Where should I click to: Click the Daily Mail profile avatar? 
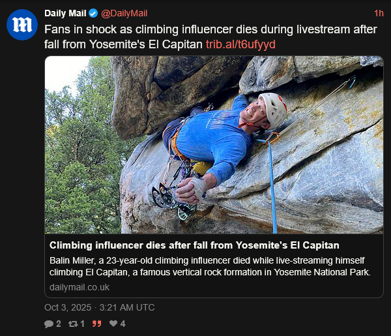click(x=22, y=25)
